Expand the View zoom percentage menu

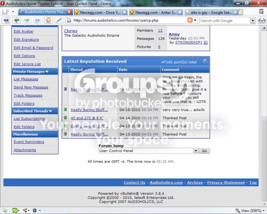(264, 211)
